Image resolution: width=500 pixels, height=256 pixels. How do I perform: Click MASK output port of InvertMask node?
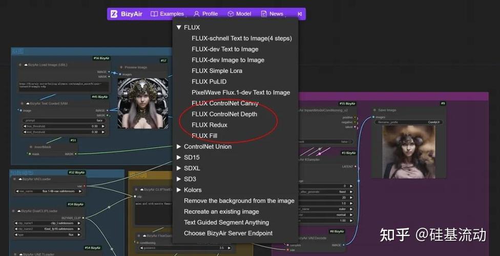[76, 154]
